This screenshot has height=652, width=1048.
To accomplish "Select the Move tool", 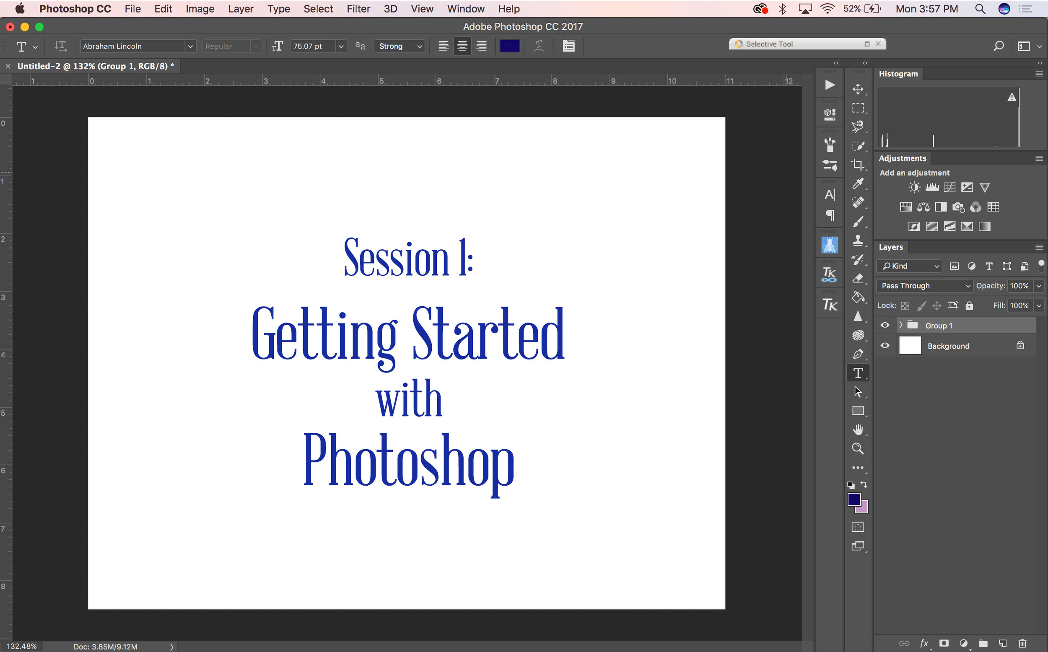I will 858,89.
